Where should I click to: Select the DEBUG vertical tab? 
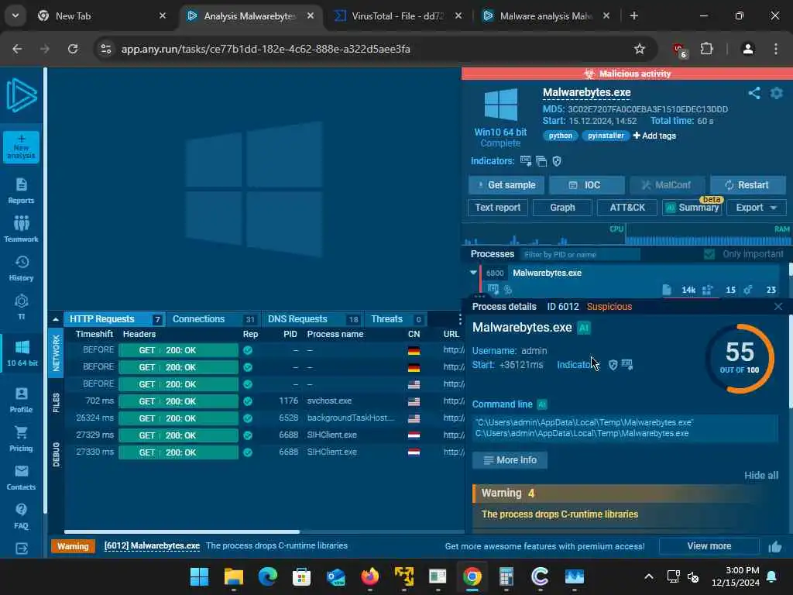(x=56, y=454)
